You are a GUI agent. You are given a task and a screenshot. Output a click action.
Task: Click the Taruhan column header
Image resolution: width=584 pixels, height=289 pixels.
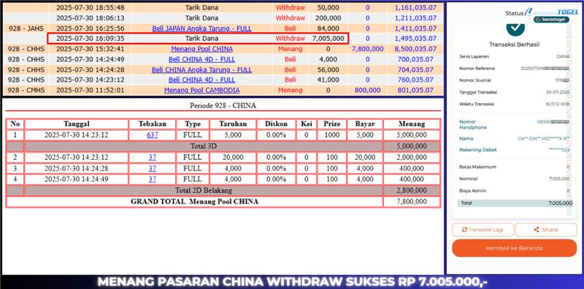[233, 124]
